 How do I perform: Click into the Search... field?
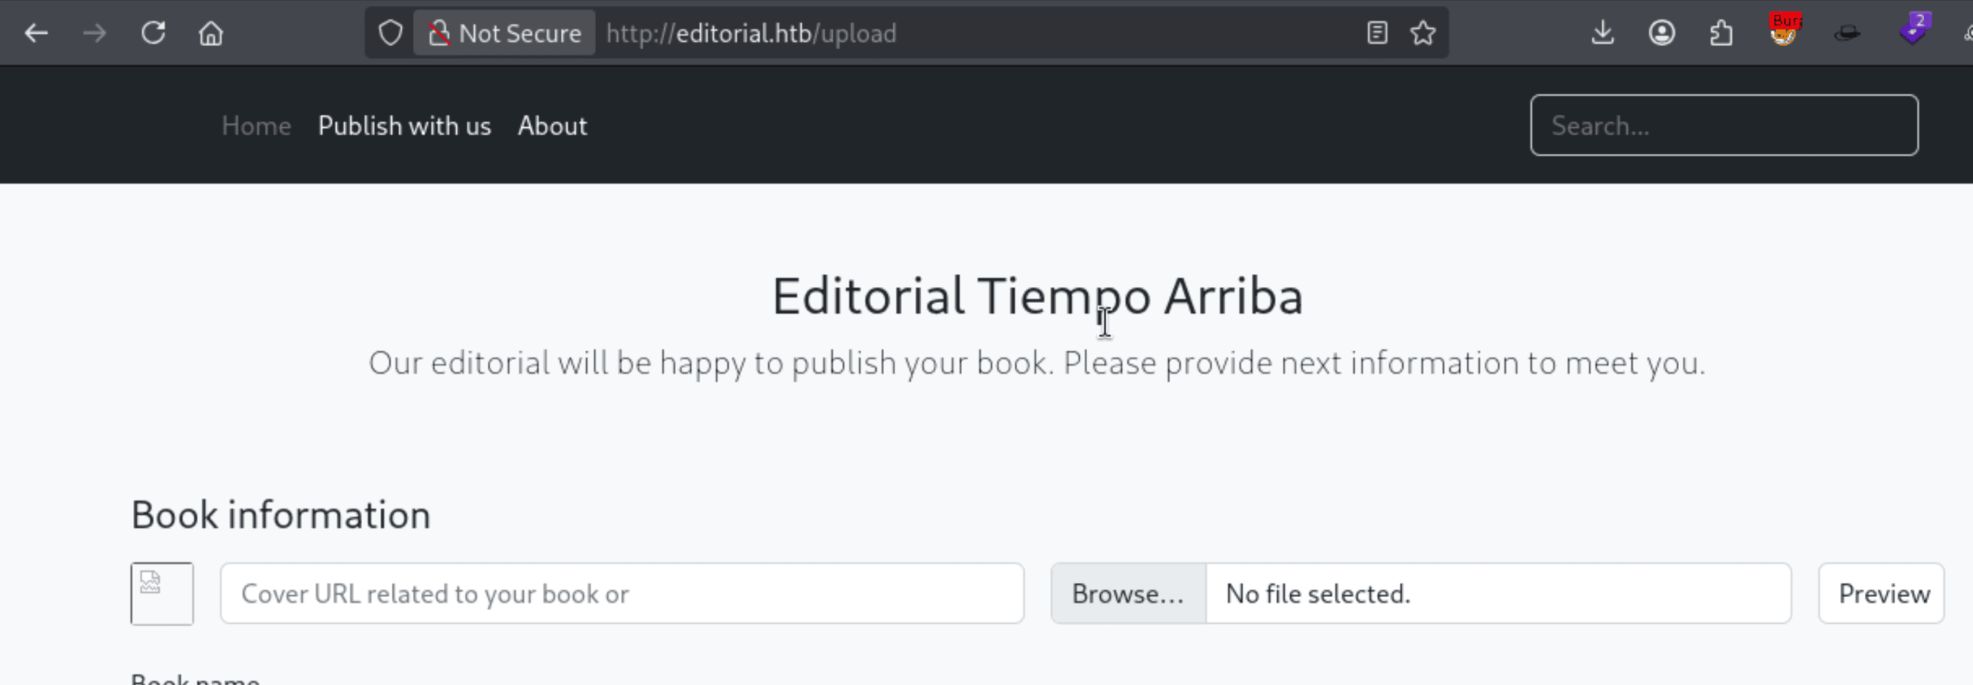tap(1724, 126)
